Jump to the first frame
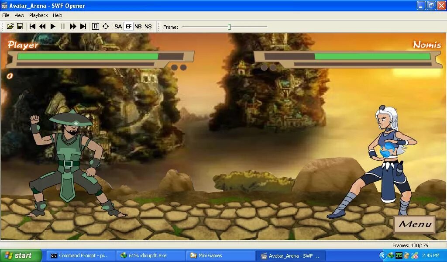The width and height of the screenshot is (447, 262). 32,27
